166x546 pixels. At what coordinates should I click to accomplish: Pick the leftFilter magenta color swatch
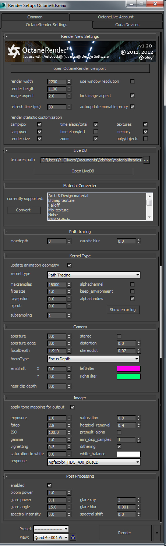click(x=128, y=369)
